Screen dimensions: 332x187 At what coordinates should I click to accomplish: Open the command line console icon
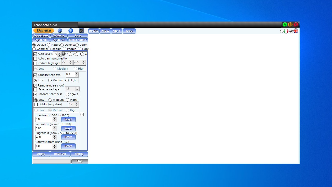pos(81,31)
